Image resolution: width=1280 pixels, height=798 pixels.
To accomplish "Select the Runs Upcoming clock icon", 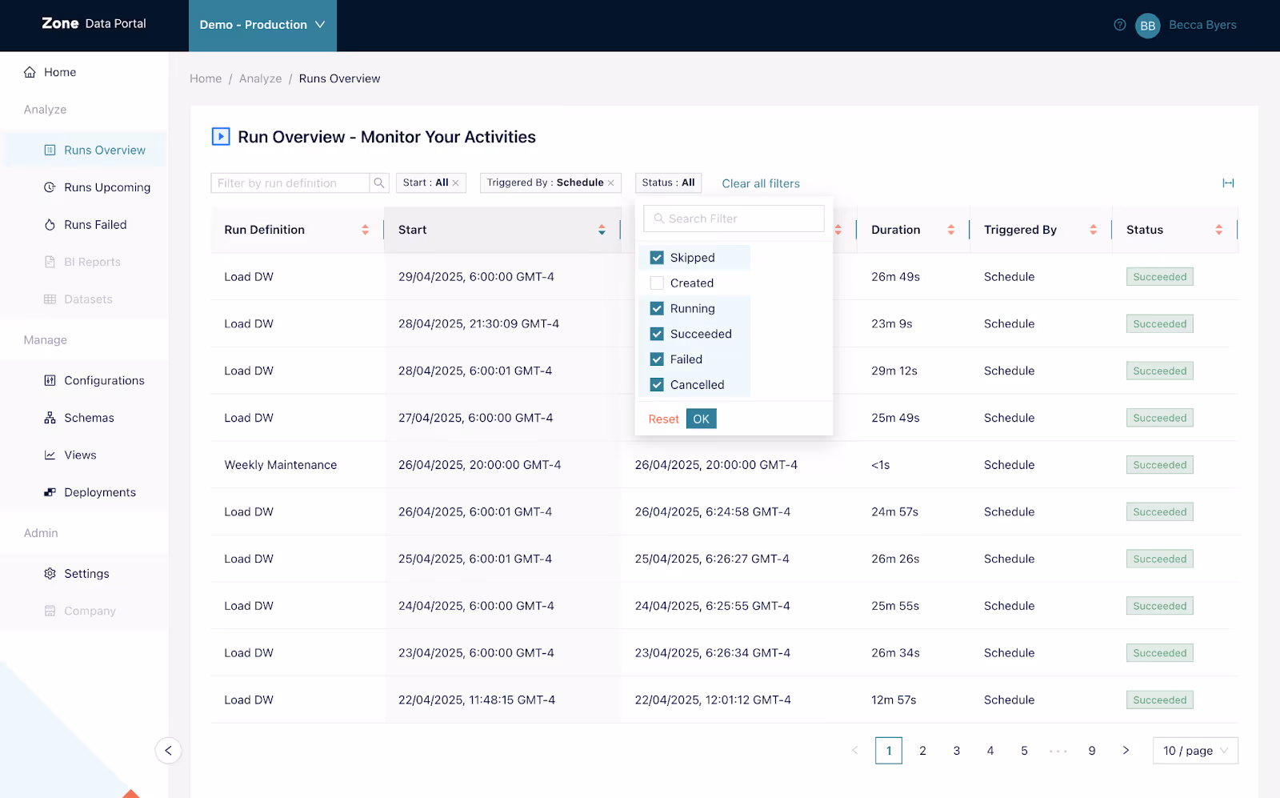I will click(49, 186).
